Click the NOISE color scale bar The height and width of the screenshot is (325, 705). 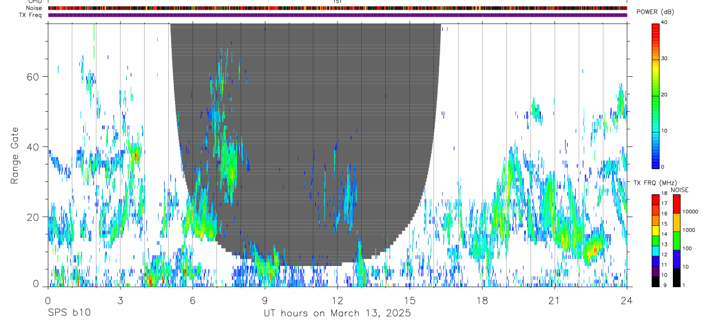click(676, 241)
